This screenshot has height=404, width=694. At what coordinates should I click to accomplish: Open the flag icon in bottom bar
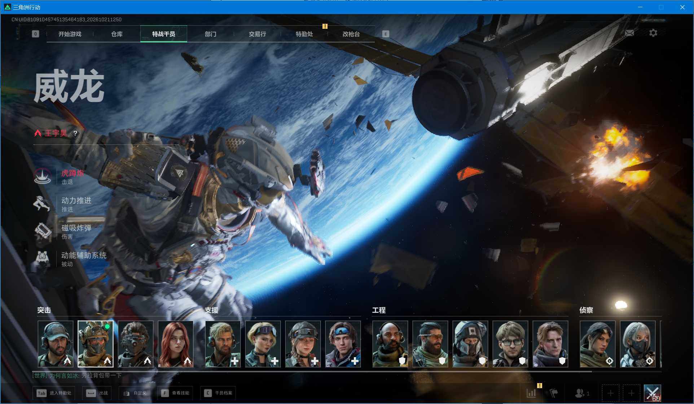pos(554,393)
